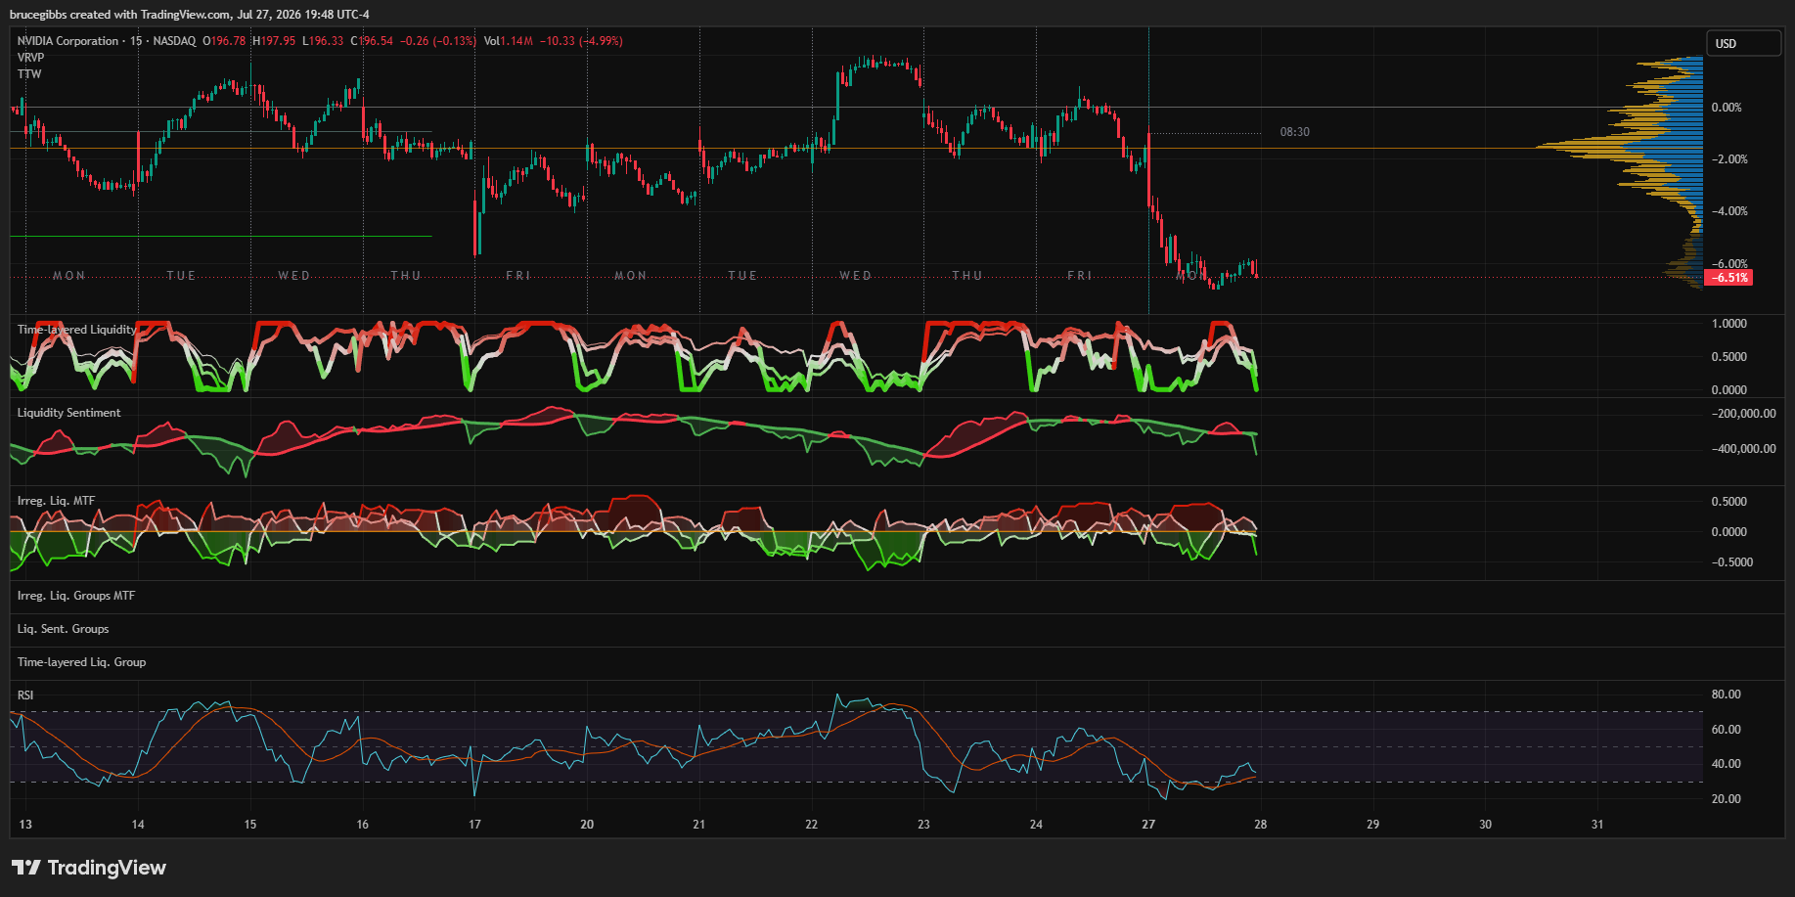Click date 23 on the time axis
The image size is (1795, 897).
[923, 825]
